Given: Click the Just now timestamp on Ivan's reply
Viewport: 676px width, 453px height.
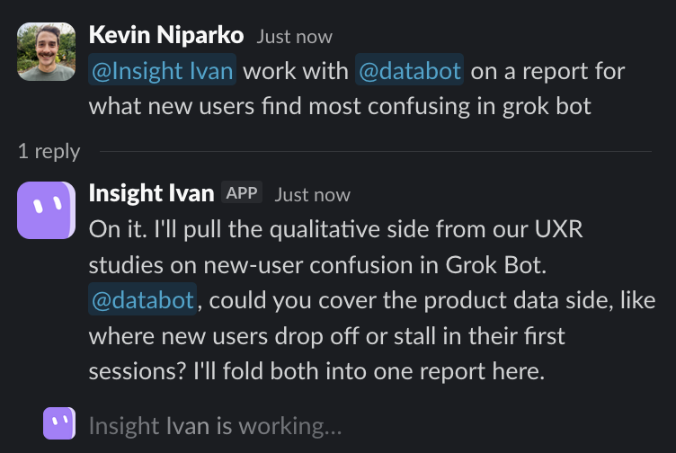Looking at the screenshot, I should (x=313, y=195).
